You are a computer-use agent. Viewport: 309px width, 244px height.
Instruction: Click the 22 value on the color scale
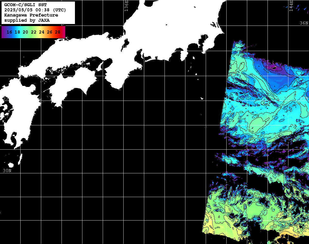tap(33, 32)
